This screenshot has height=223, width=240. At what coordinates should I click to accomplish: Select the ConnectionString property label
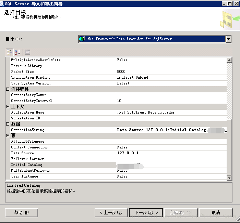(x=63, y=130)
